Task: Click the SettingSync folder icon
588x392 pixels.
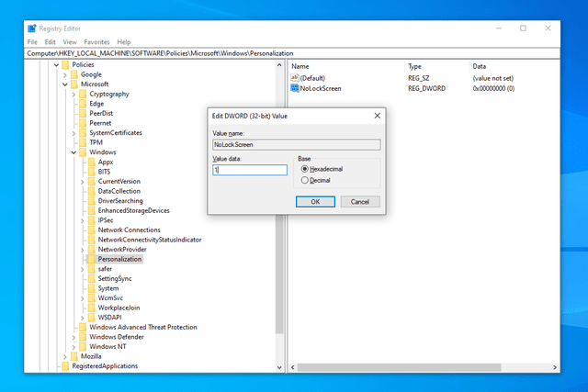Action: [x=92, y=279]
